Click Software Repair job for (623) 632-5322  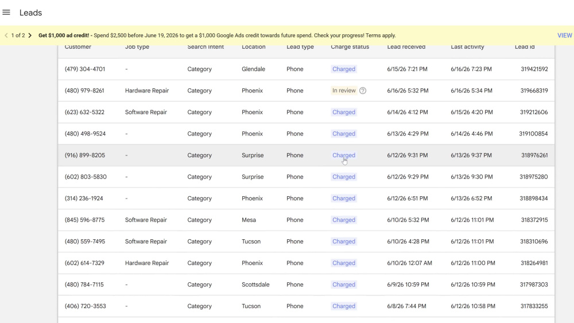click(x=146, y=112)
